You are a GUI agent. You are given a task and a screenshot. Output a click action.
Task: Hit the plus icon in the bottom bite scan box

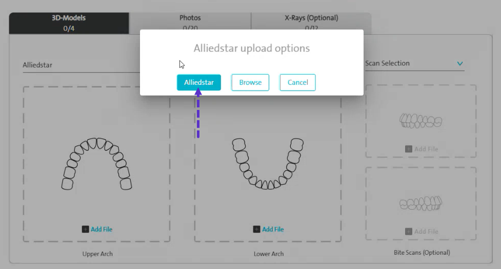pyautogui.click(x=409, y=231)
